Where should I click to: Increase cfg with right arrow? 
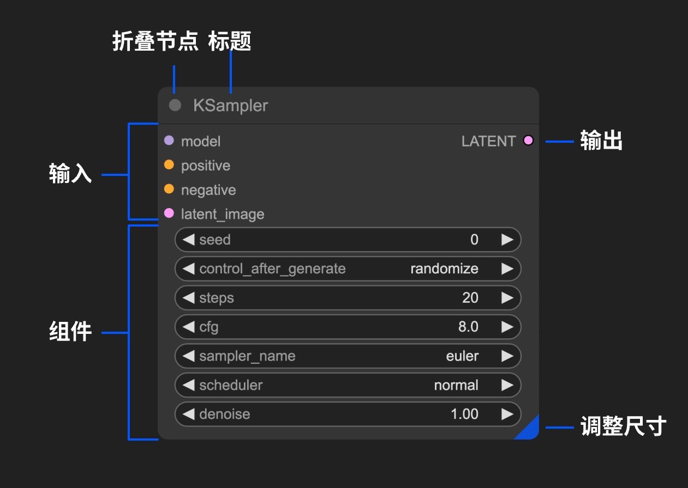[x=507, y=327]
